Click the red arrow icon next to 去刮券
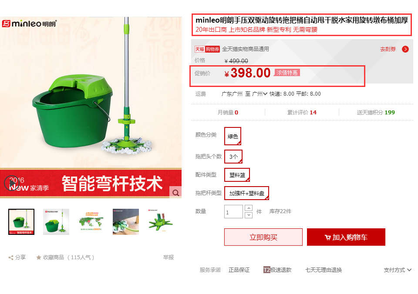This screenshot has height=294, width=418. [405, 49]
